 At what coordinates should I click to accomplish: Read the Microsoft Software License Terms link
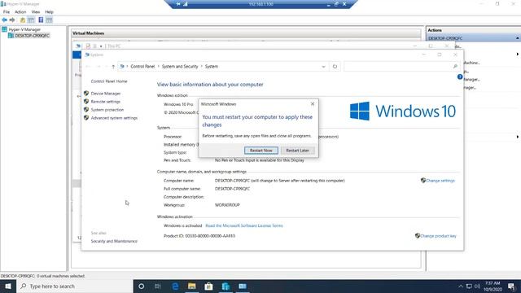(x=244, y=225)
